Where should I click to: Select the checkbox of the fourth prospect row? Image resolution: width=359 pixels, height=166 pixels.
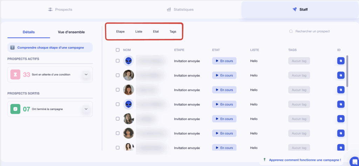tap(118, 104)
